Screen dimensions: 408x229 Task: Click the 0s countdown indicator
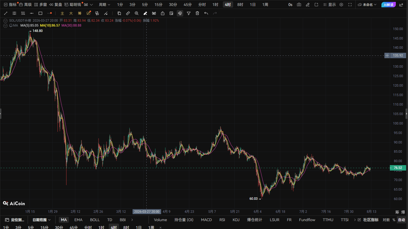(x=290, y=5)
